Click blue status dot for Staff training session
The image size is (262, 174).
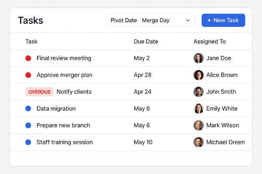tap(28, 142)
